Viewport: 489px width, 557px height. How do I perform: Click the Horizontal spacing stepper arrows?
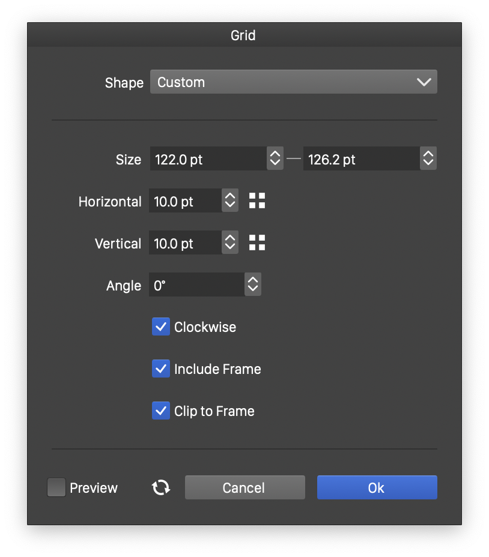click(230, 201)
